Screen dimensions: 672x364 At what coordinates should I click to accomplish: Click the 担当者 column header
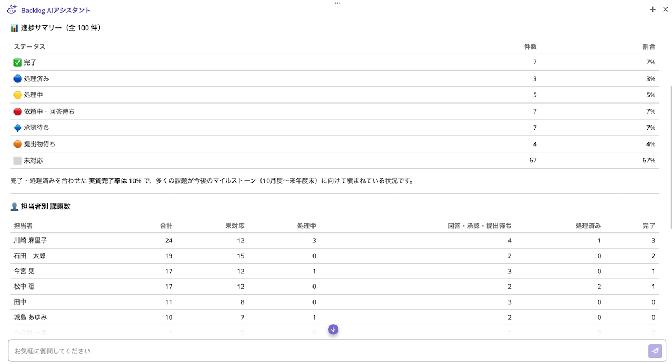(x=24, y=226)
